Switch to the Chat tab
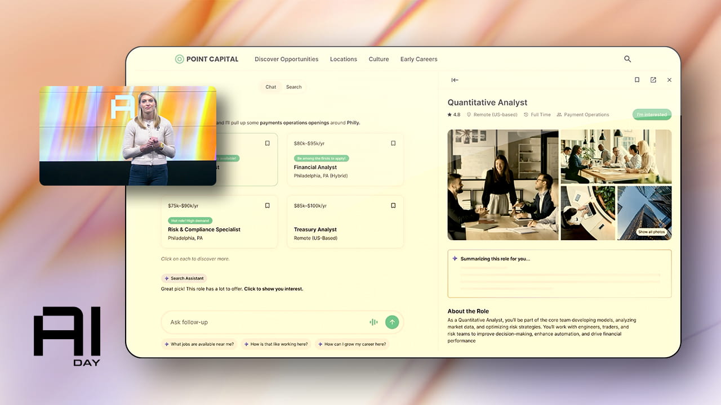This screenshot has width=721, height=405. [270, 87]
